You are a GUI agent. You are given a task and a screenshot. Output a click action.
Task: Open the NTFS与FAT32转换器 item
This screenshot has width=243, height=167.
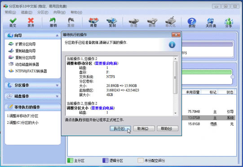click(27, 71)
